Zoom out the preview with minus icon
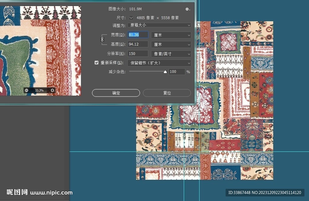This screenshot has height=201, width=309. pyautogui.click(x=27, y=90)
